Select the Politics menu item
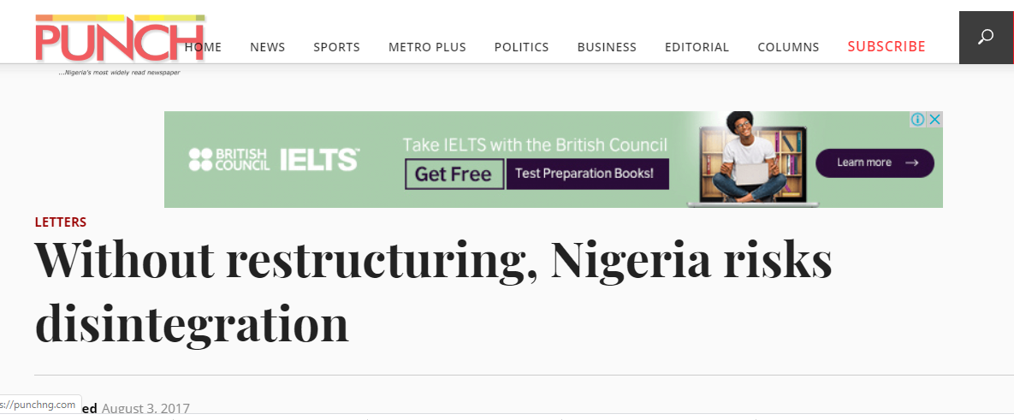The image size is (1014, 420). point(521,47)
